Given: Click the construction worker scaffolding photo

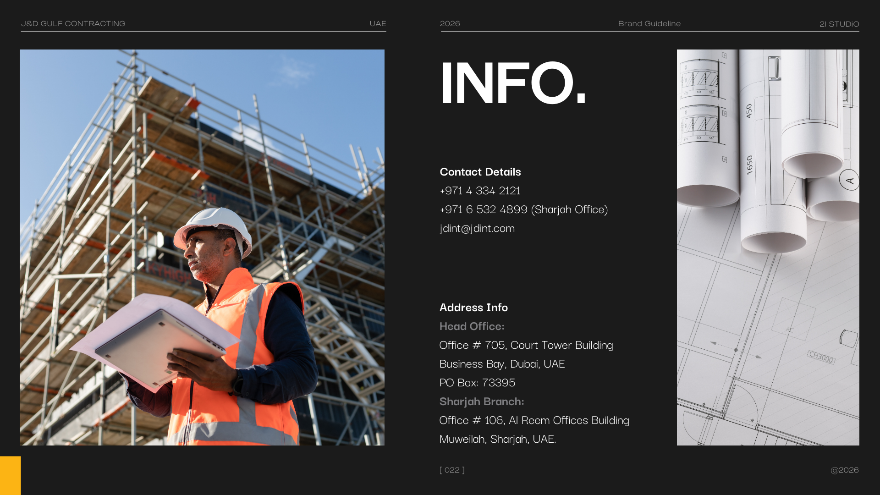Looking at the screenshot, I should point(202,247).
